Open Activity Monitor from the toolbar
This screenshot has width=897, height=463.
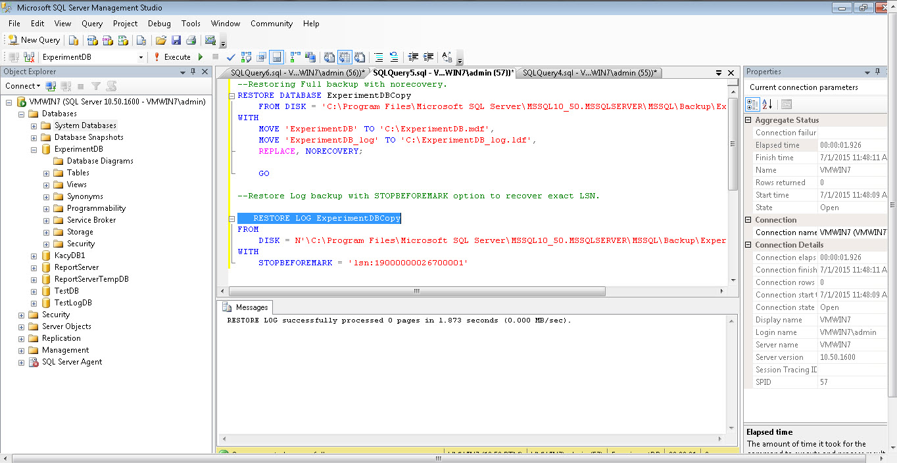click(210, 40)
